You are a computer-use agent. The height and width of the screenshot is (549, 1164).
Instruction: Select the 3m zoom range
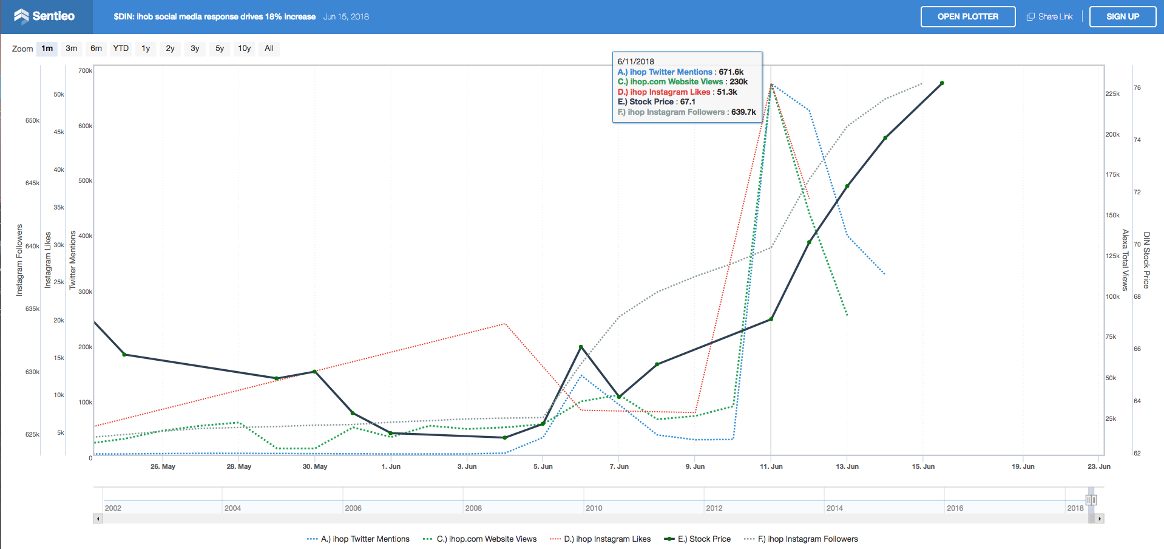point(72,49)
